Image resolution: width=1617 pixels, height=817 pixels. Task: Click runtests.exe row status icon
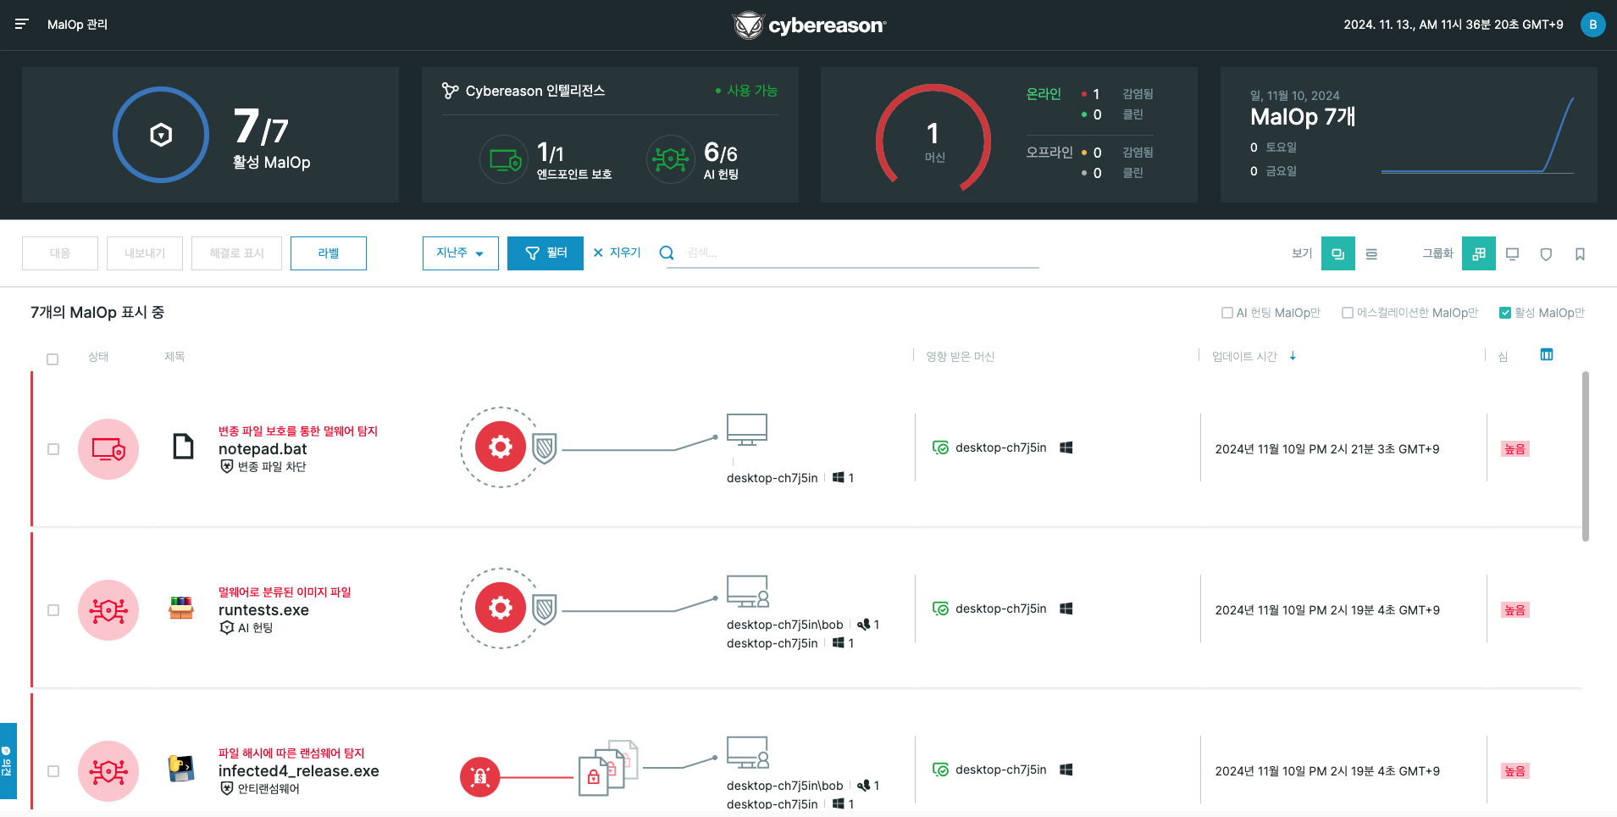(x=108, y=610)
